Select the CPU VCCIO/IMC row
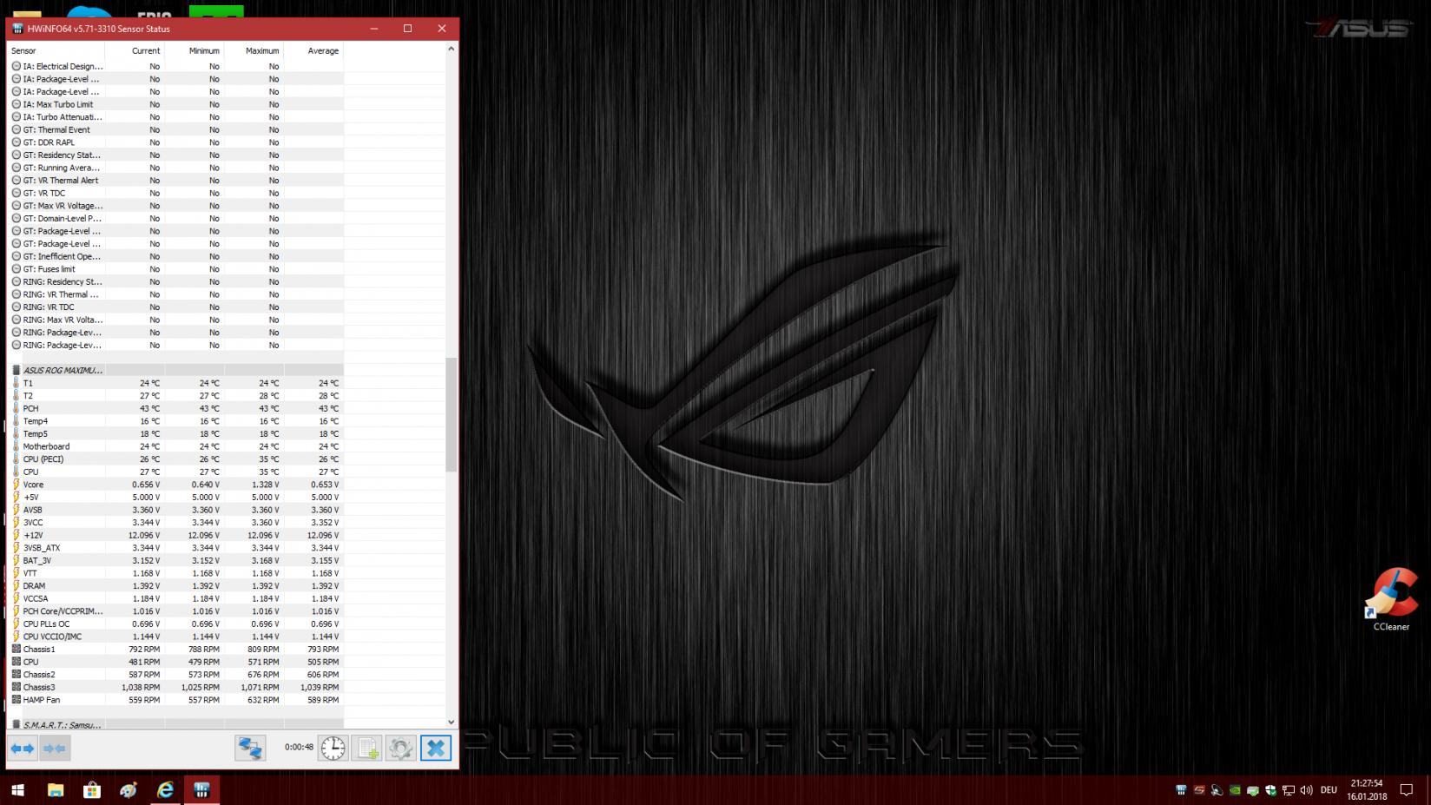1431x805 pixels. pyautogui.click(x=175, y=637)
